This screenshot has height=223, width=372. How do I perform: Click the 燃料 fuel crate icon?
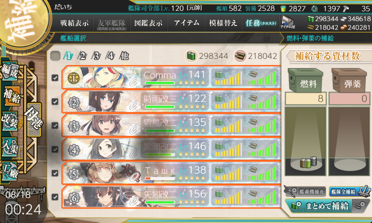click(305, 81)
